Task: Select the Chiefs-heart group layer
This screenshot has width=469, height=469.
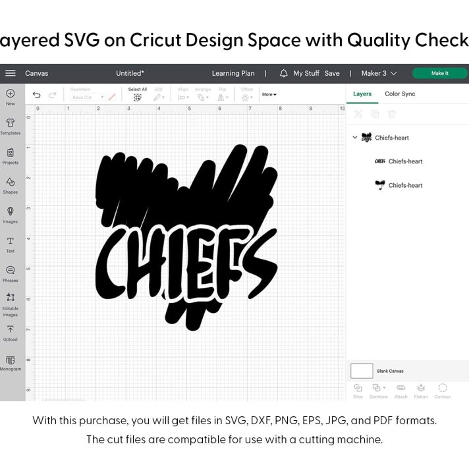Action: [392, 138]
